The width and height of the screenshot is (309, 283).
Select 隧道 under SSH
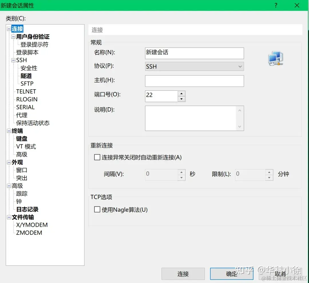coord(26,76)
